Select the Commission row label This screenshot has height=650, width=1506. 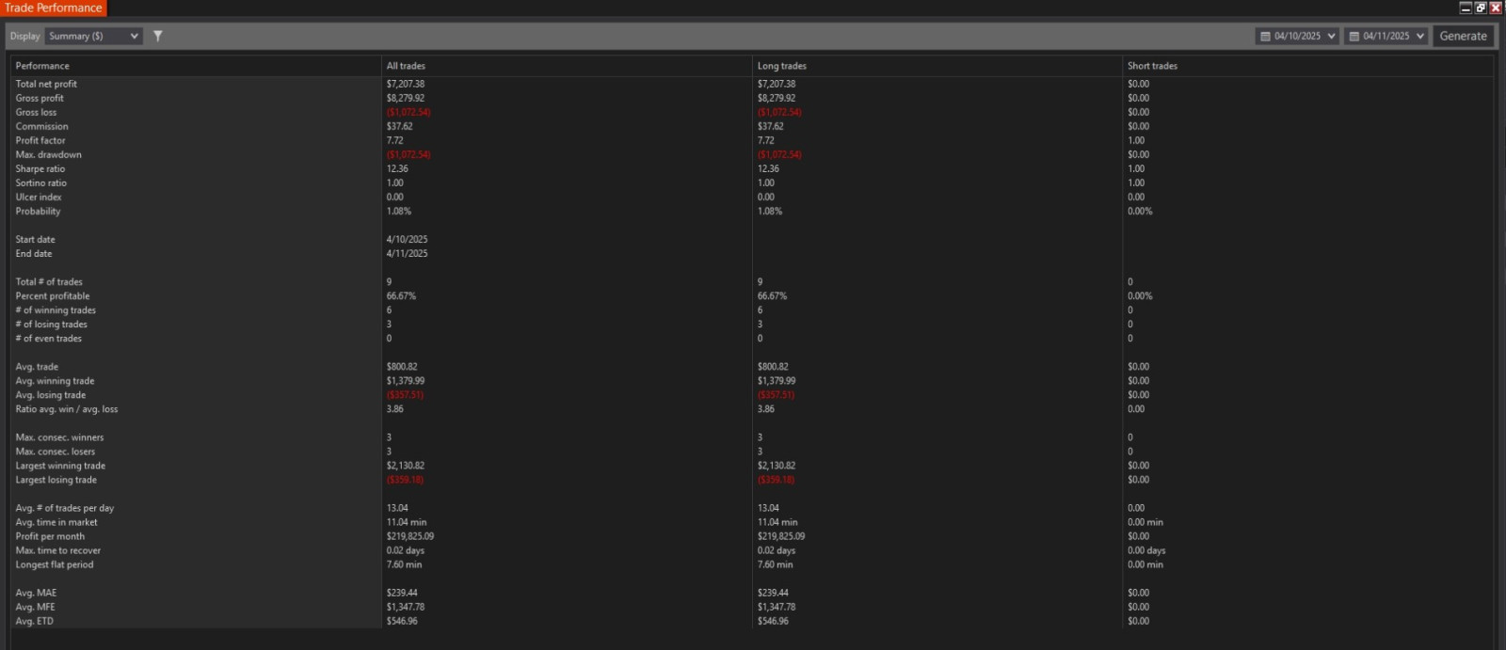(x=41, y=126)
